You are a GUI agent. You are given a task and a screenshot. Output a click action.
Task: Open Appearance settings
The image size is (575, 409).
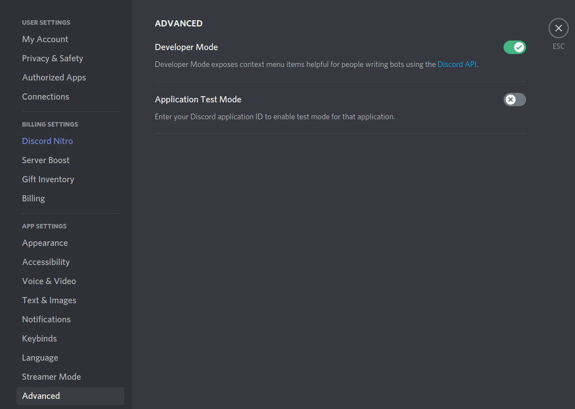point(45,242)
